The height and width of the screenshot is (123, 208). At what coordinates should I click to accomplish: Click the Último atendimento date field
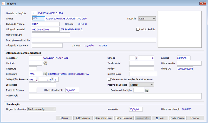[x=72, y=90]
